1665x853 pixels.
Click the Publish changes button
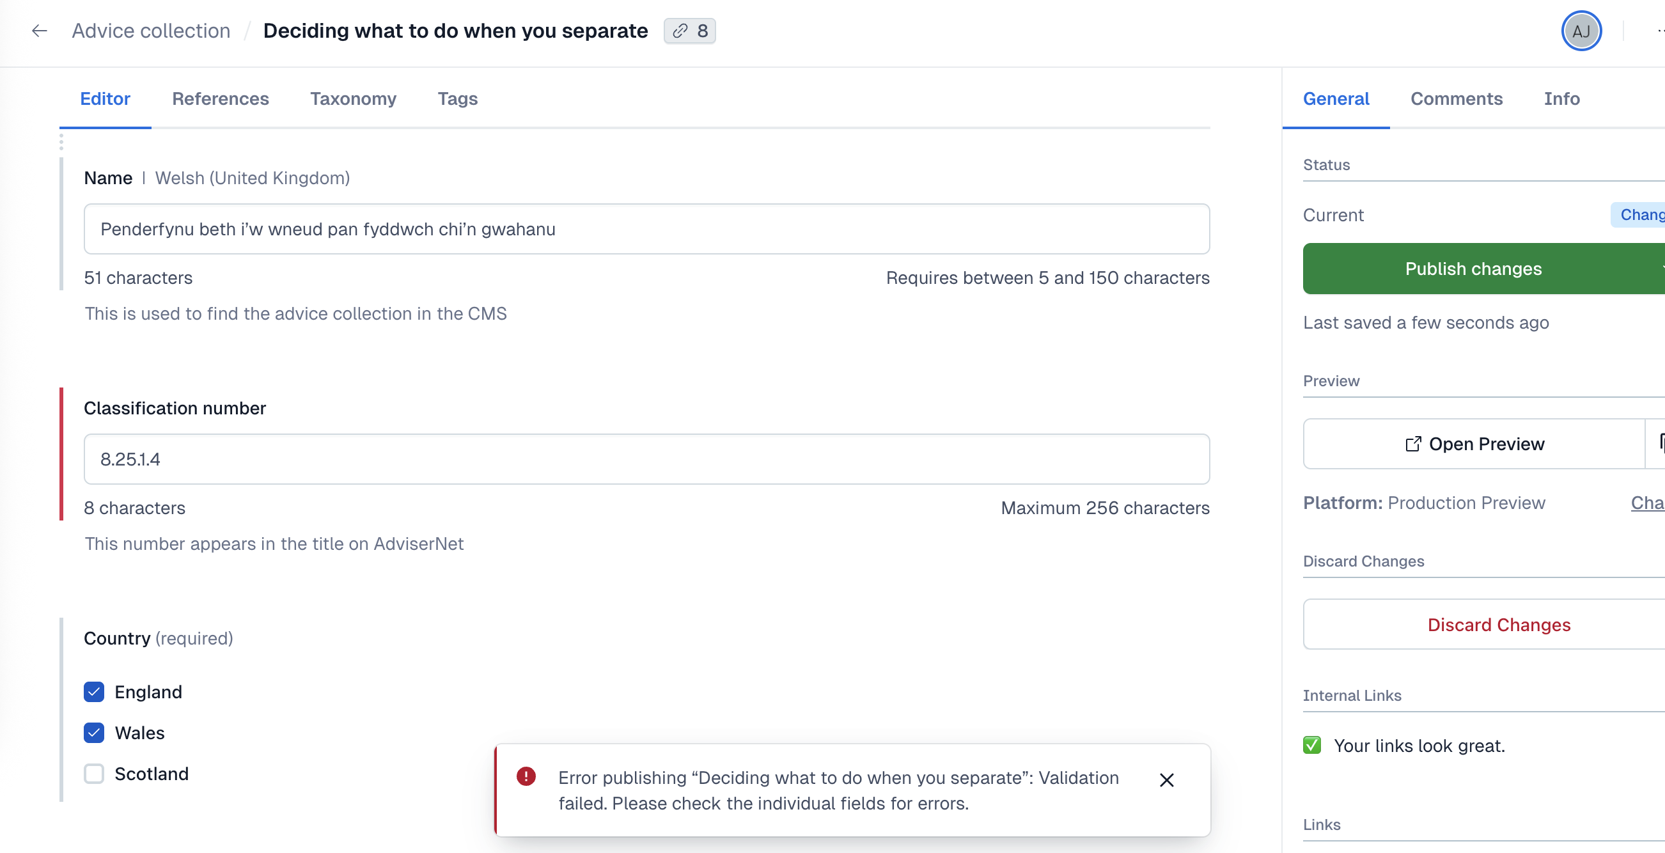point(1474,268)
